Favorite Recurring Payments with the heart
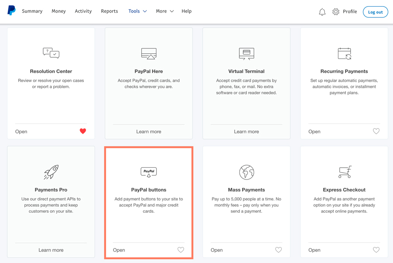393x263 pixels. pos(376,131)
